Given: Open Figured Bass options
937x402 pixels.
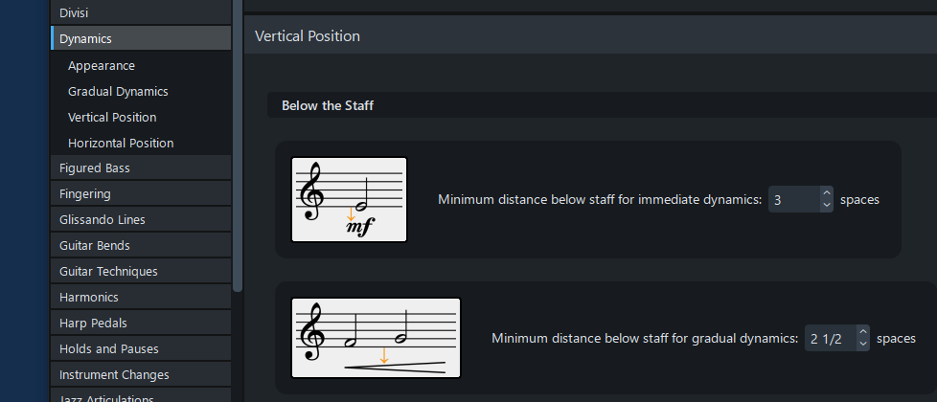Looking at the screenshot, I should (95, 168).
